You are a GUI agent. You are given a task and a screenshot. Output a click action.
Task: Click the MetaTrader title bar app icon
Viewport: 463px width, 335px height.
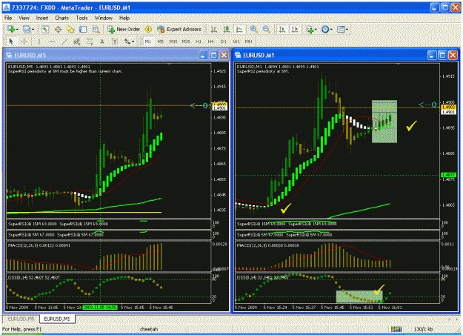coord(7,7)
